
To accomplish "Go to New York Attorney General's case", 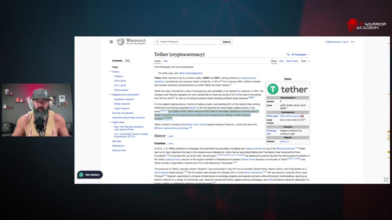I will (129, 128).
